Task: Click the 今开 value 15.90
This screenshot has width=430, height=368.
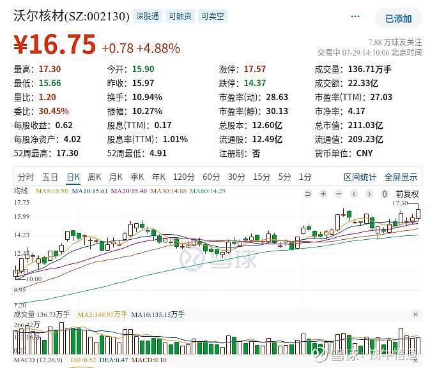Action: point(143,69)
